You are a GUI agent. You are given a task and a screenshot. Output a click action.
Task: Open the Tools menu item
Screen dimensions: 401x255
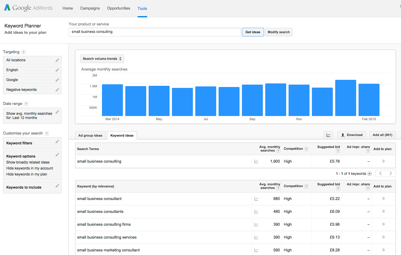(x=142, y=8)
